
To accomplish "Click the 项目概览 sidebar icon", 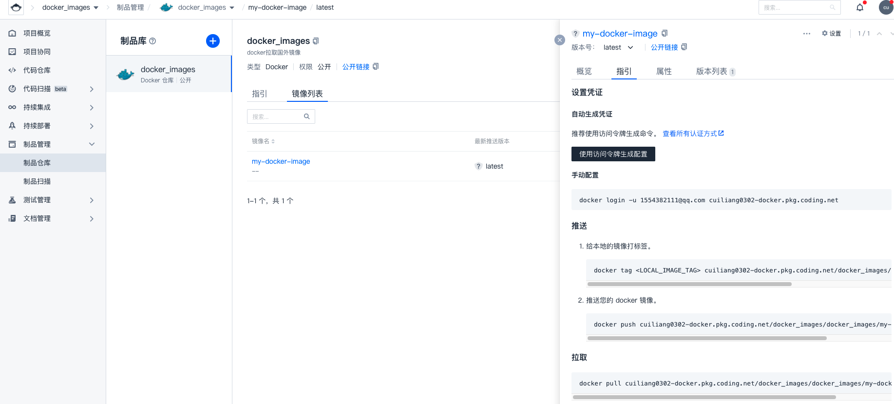I will pyautogui.click(x=13, y=33).
